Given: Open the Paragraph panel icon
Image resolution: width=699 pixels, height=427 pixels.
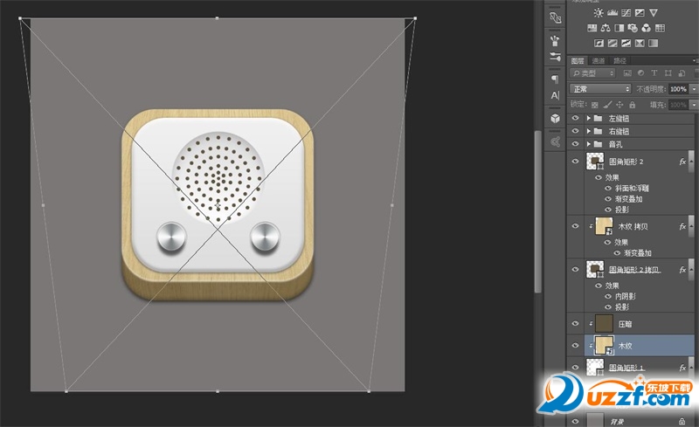Looking at the screenshot, I should click(x=554, y=79).
